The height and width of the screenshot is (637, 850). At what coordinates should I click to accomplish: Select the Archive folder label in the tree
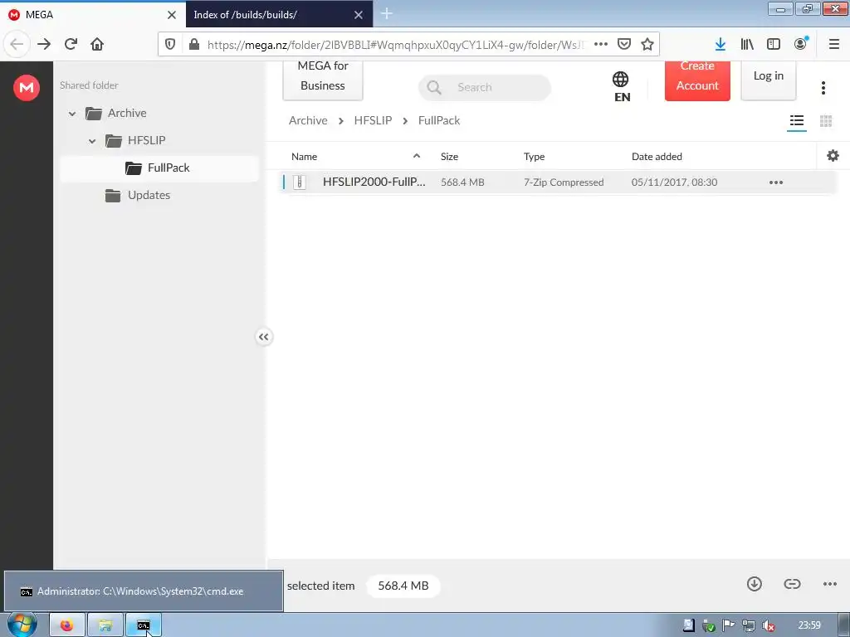tap(127, 113)
